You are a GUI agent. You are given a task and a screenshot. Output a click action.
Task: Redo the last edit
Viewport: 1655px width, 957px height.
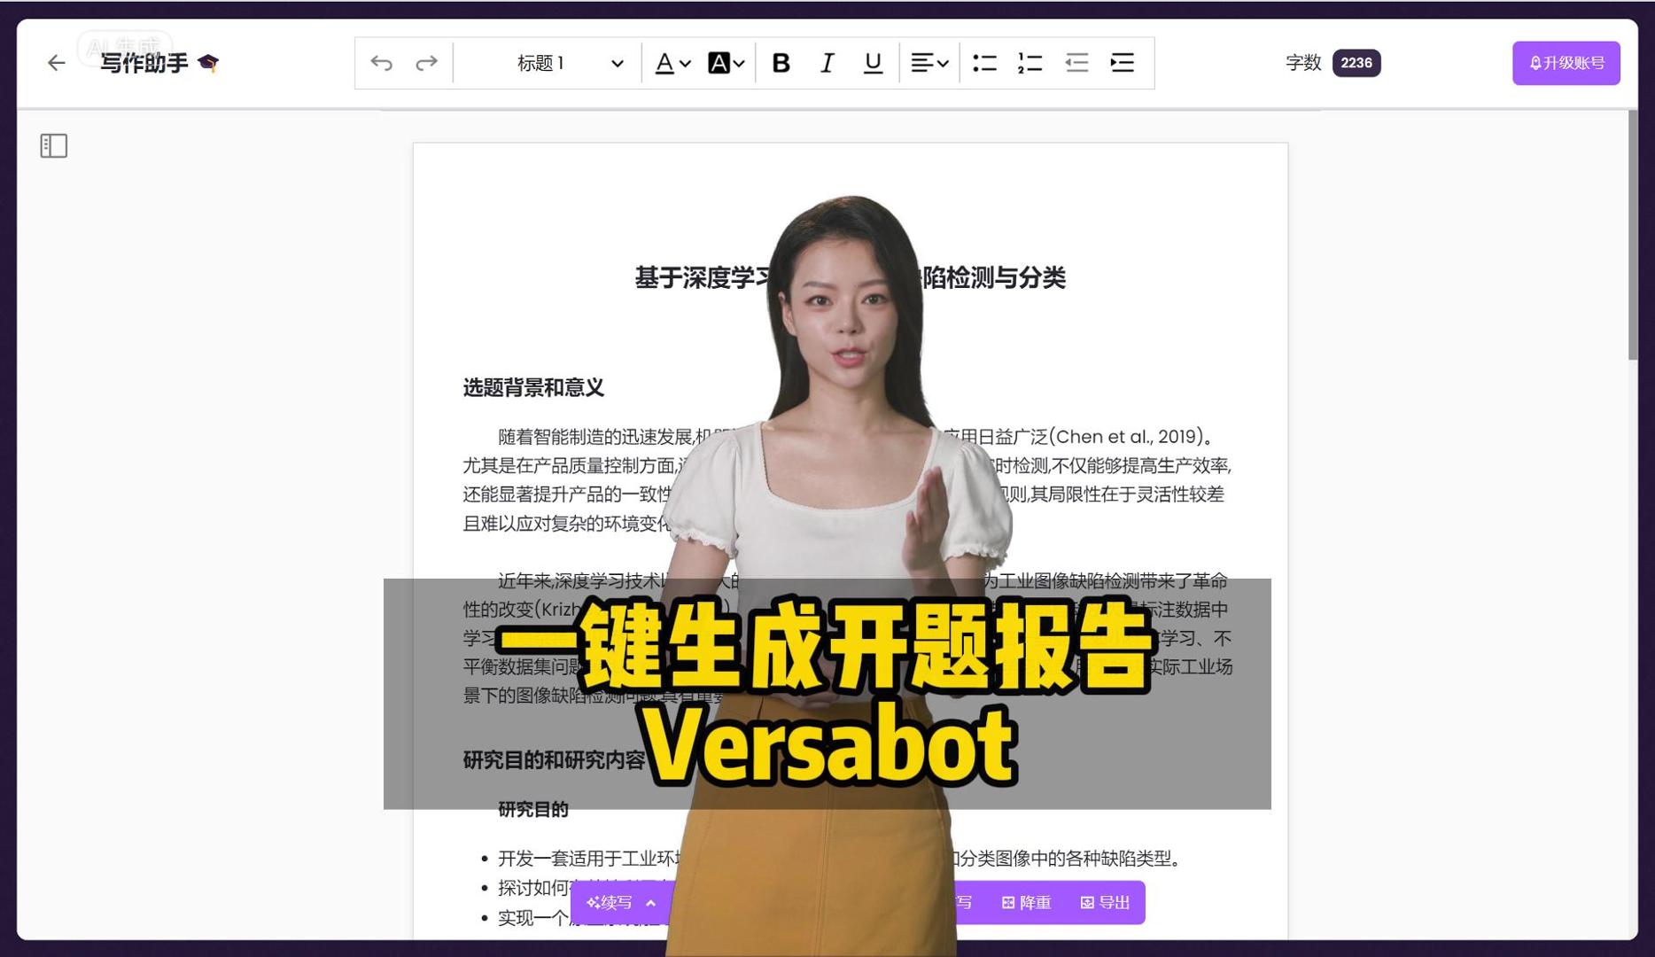pos(426,63)
